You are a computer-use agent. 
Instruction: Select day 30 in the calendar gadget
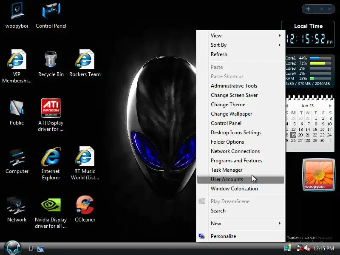(x=322, y=141)
